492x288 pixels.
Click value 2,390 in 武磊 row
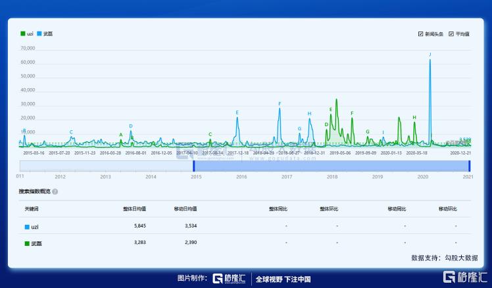click(191, 242)
